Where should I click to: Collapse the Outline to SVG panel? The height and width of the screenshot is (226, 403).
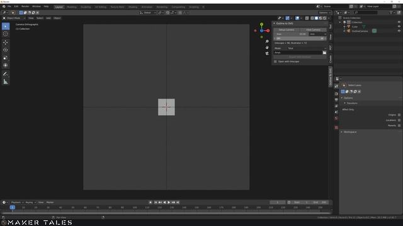coord(275,23)
